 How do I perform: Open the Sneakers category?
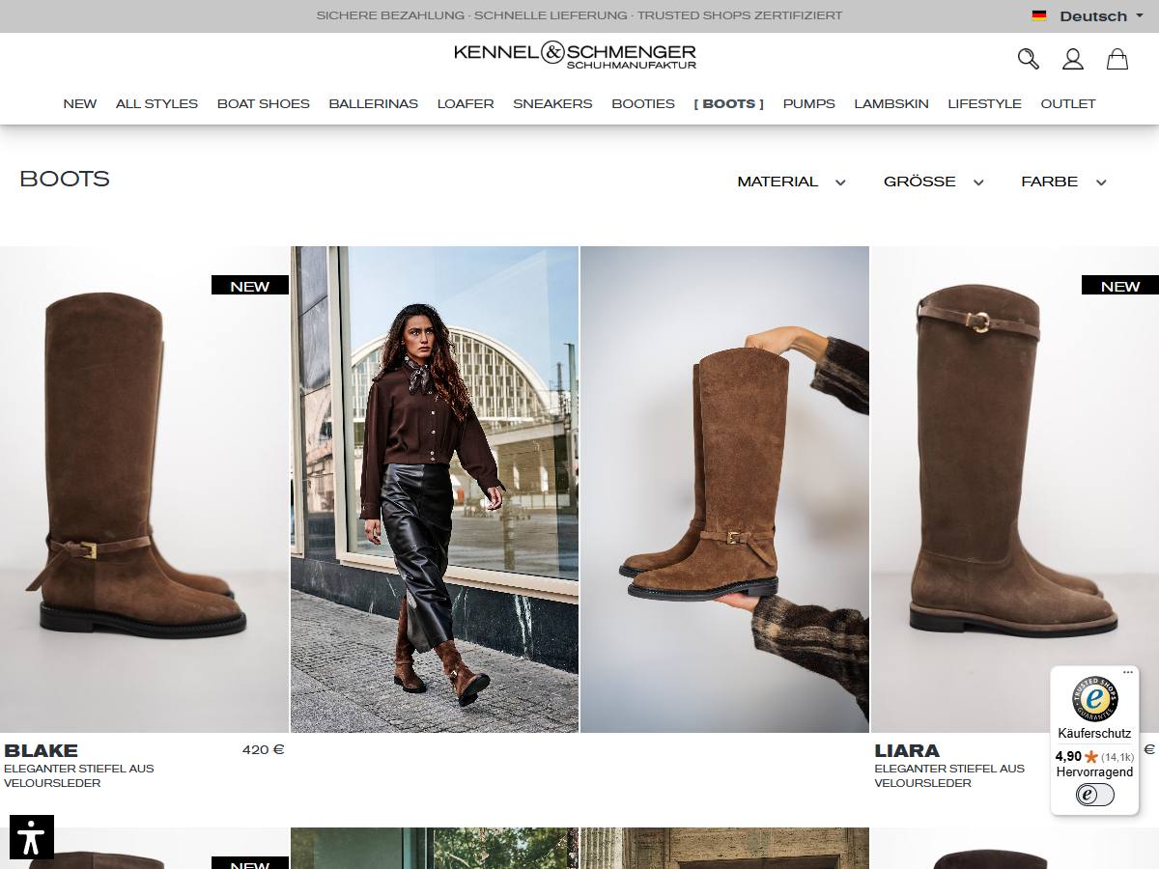552,103
